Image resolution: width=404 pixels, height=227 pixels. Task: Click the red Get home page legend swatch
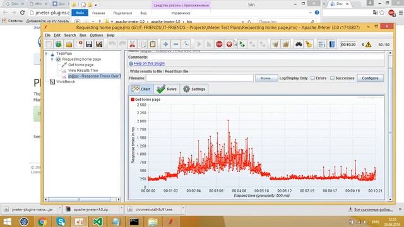(x=133, y=100)
